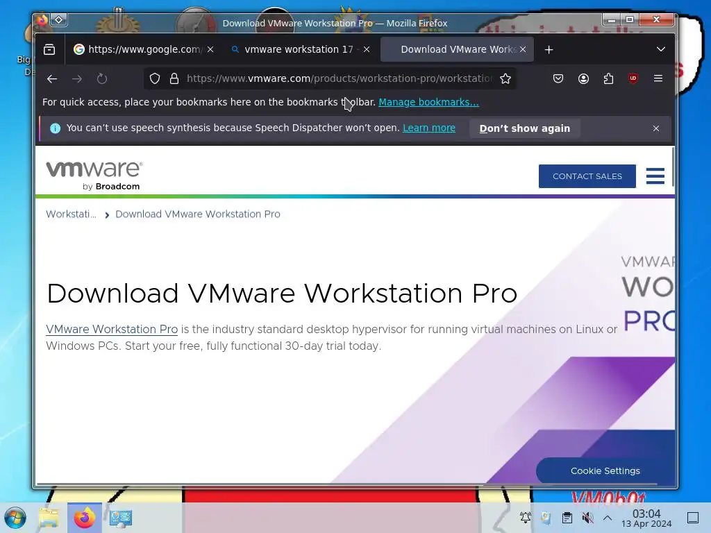Open system settings taskbar icon
Screen dimensions: 711x533
(121, 518)
